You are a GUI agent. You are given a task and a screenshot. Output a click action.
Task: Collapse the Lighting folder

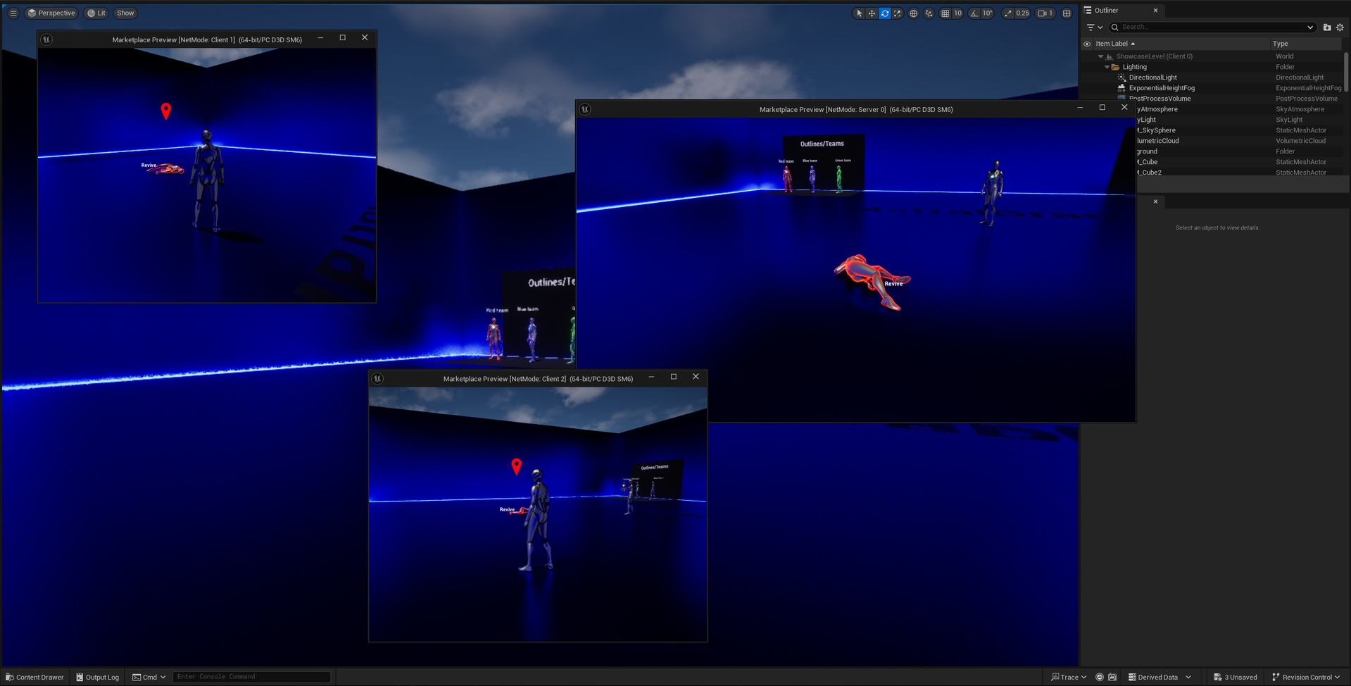coord(1107,67)
